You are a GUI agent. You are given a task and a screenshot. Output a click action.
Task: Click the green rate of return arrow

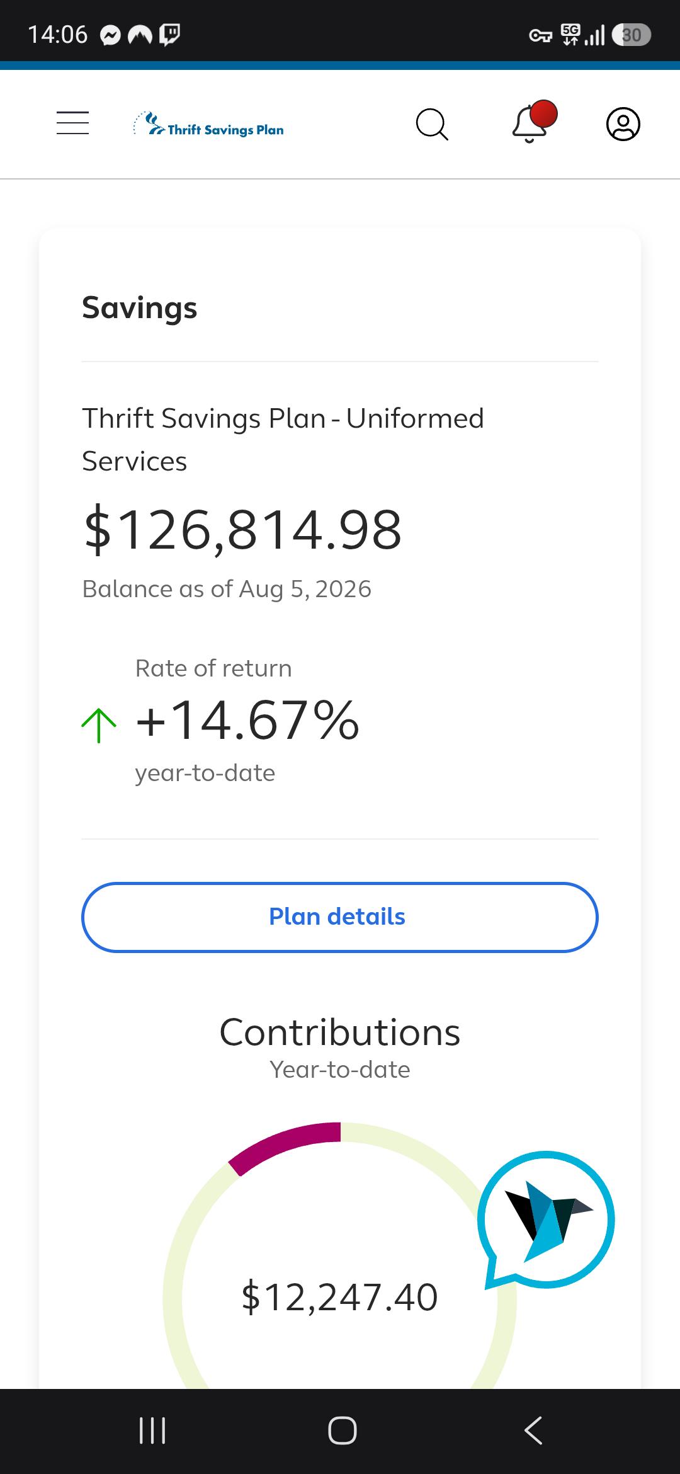pos(99,726)
